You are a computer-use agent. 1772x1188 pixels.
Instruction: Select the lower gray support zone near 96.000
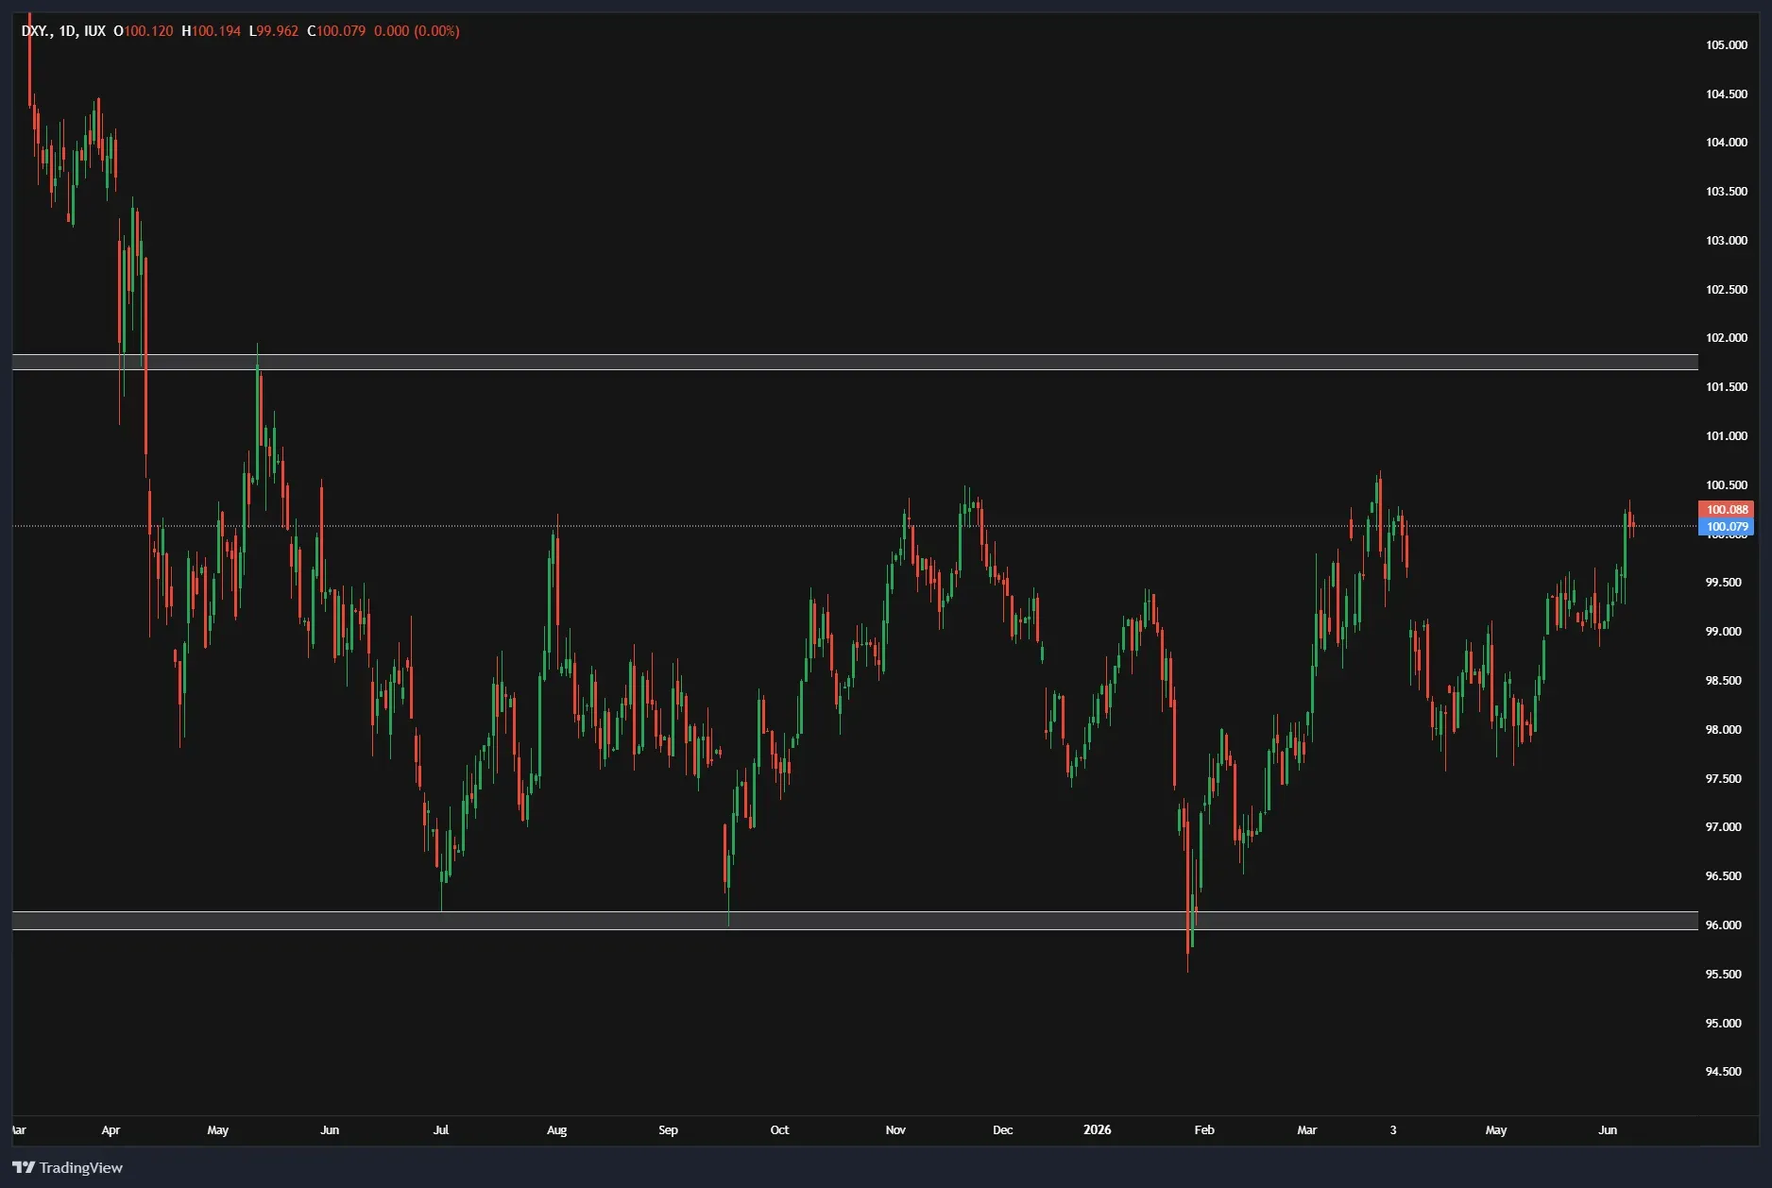(855, 921)
